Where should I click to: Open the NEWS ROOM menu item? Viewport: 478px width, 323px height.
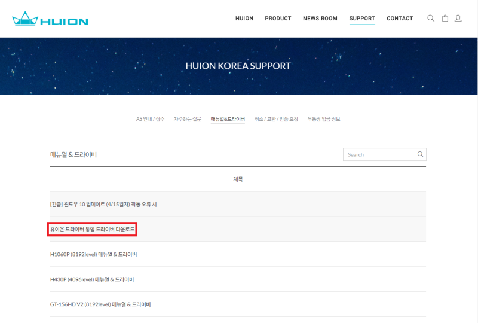pos(320,19)
